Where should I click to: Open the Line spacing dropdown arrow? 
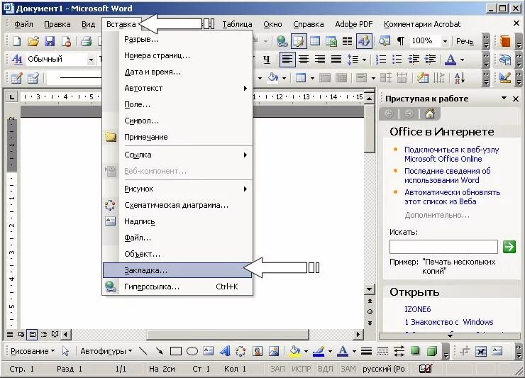[364, 60]
